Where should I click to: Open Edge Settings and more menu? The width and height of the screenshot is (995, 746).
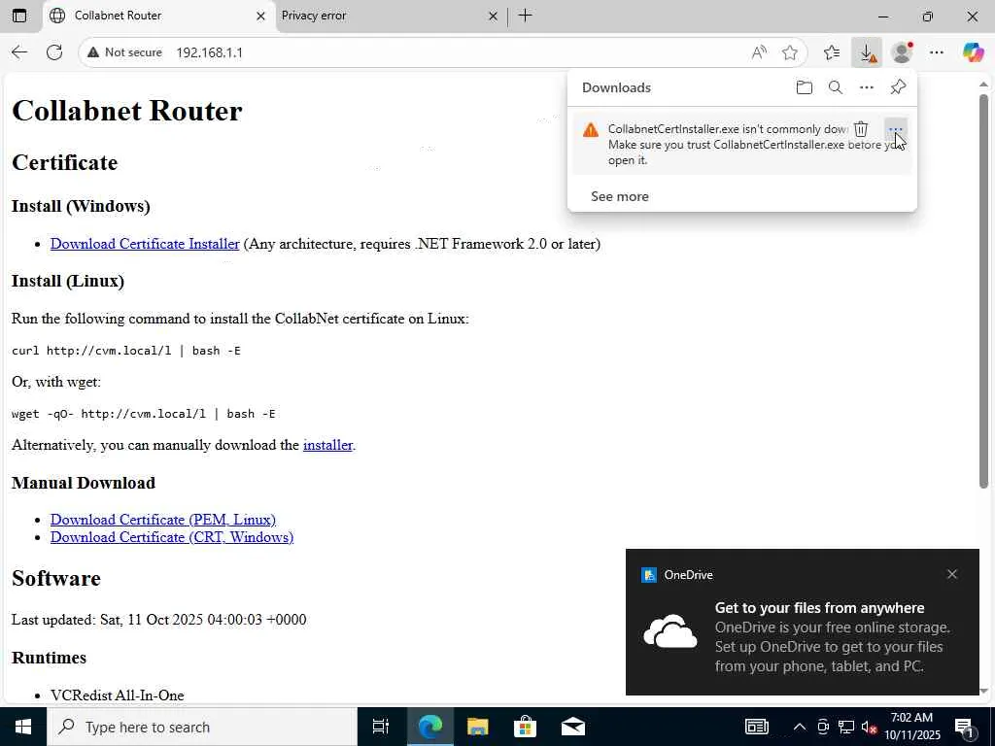click(x=937, y=52)
